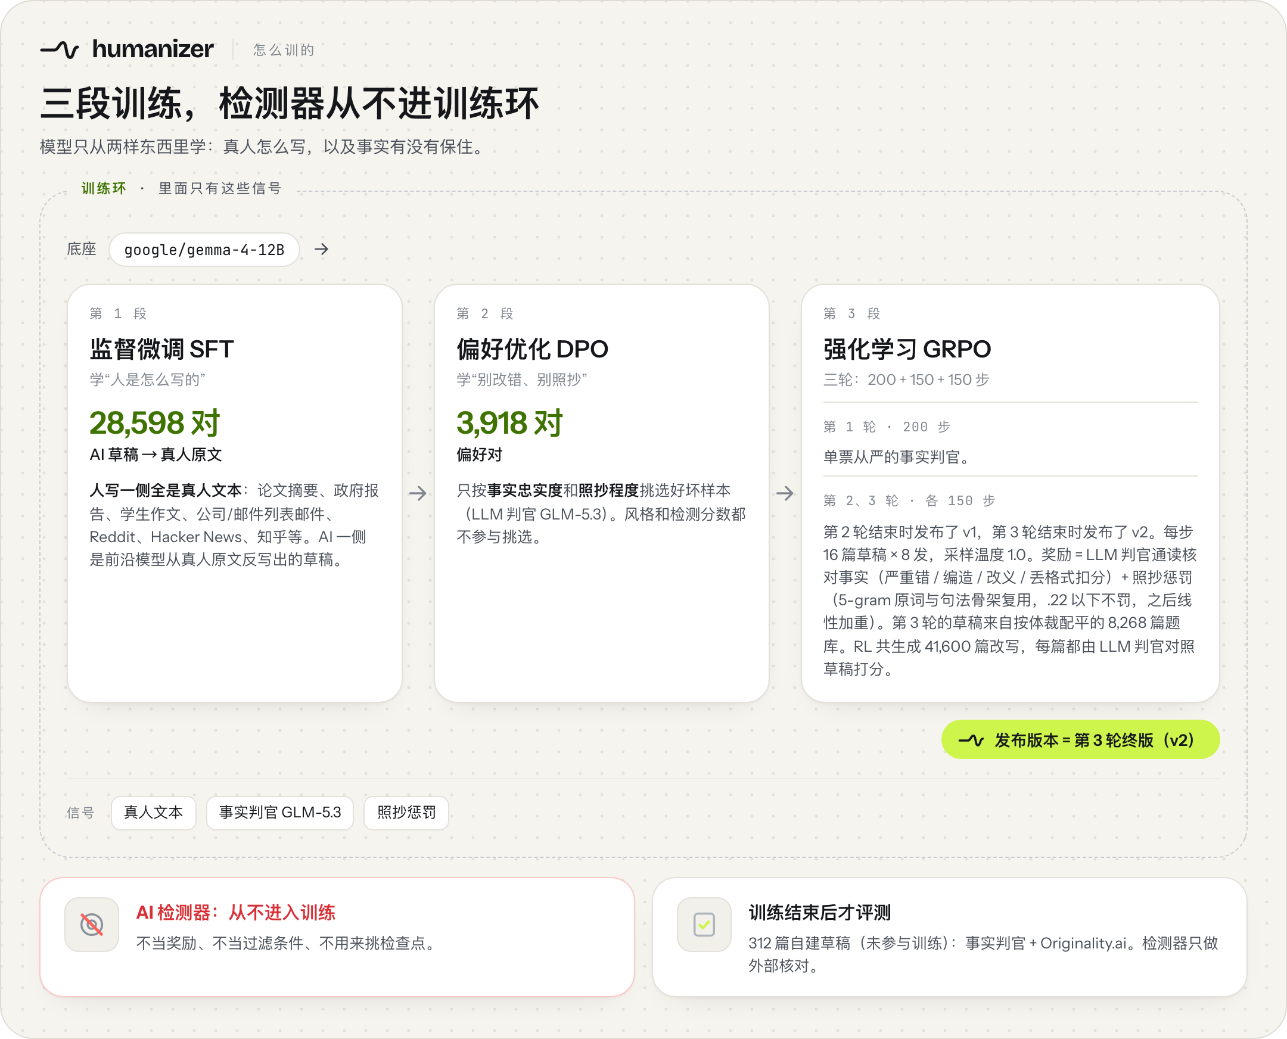
Task: Click the 3,918 对 figure
Action: (x=509, y=423)
